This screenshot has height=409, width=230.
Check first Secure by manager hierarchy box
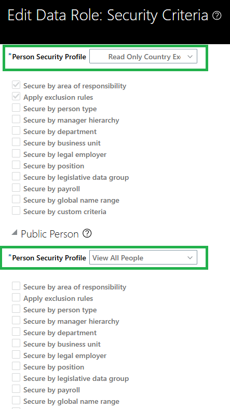click(x=16, y=120)
